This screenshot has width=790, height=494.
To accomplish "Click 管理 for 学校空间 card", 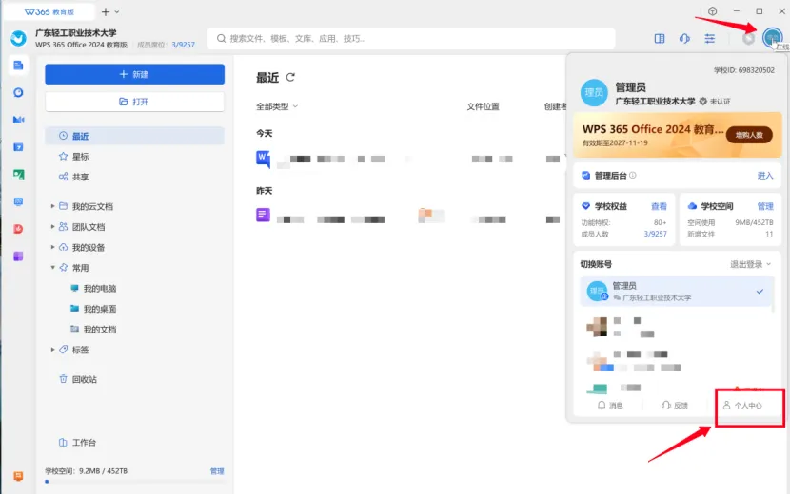I will (x=765, y=206).
